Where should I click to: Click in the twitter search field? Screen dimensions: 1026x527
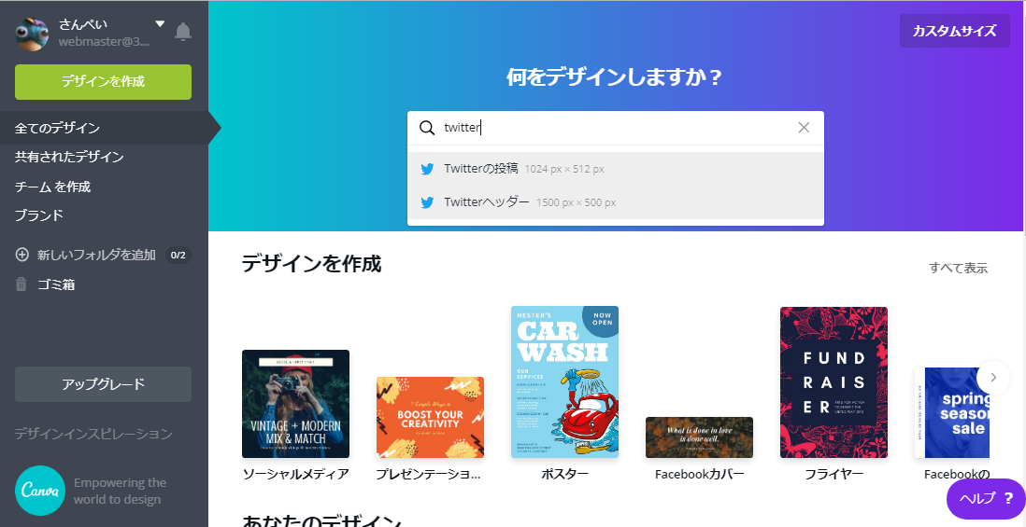(x=615, y=128)
